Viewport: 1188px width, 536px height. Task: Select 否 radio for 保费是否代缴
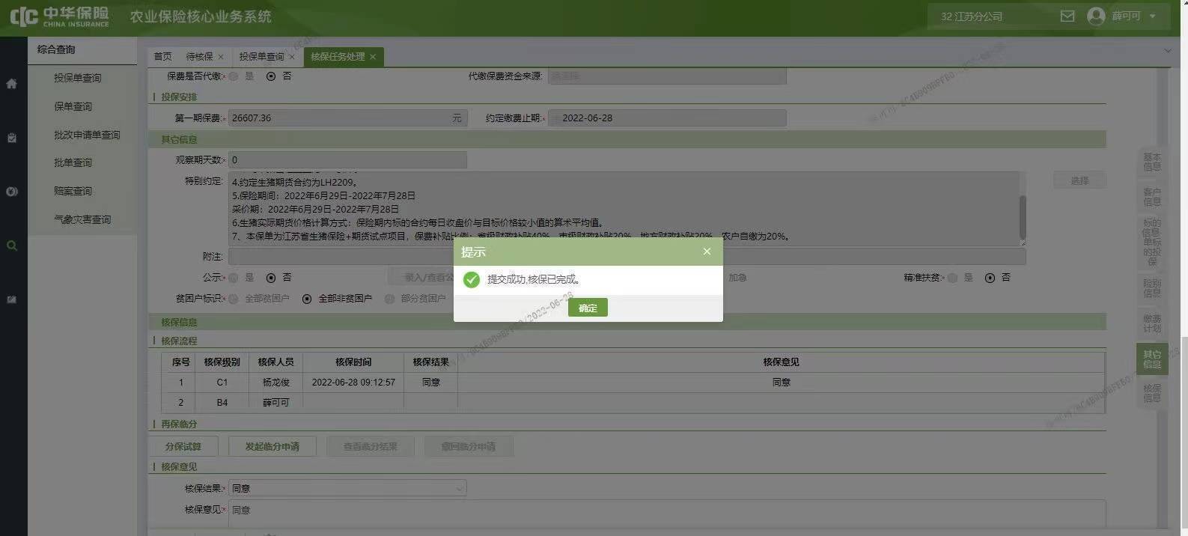271,76
